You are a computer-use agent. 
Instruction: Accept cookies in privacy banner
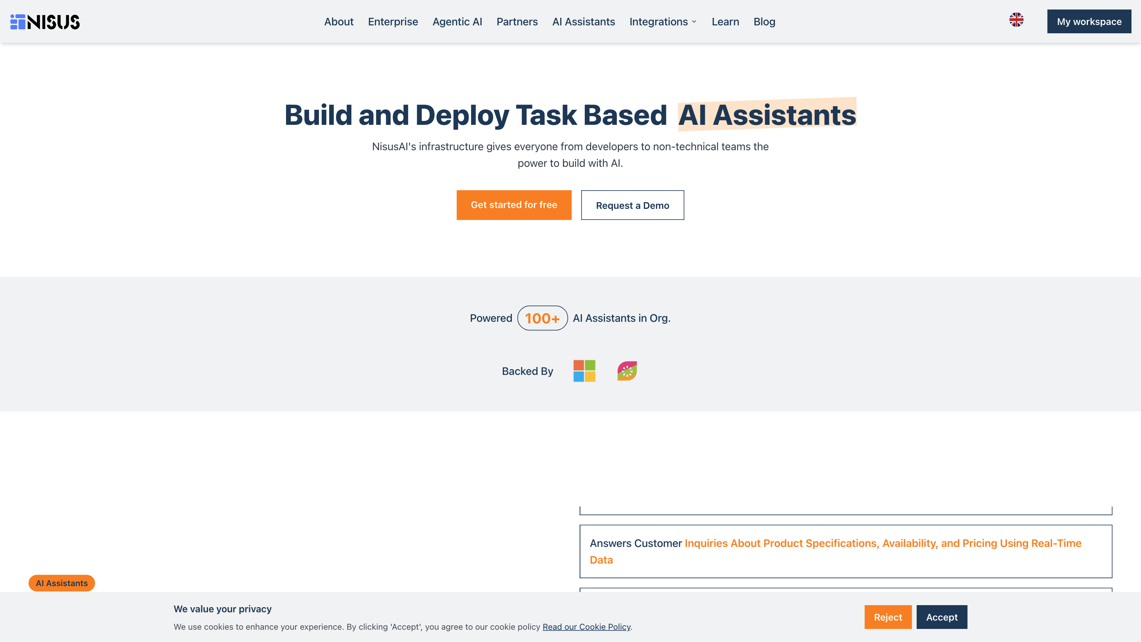click(x=942, y=617)
